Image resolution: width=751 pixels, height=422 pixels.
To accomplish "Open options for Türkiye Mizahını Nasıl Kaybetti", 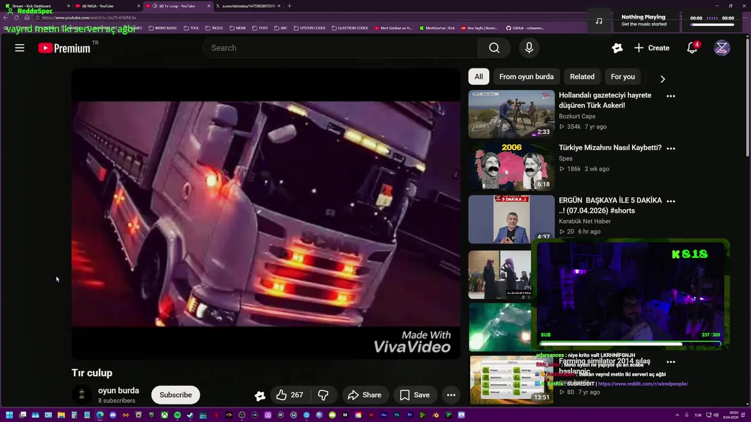I will [x=671, y=149].
